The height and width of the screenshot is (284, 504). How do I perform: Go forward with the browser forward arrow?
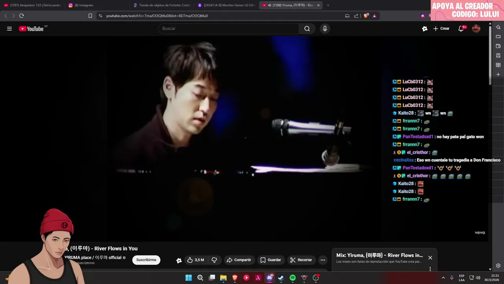tap(13, 16)
